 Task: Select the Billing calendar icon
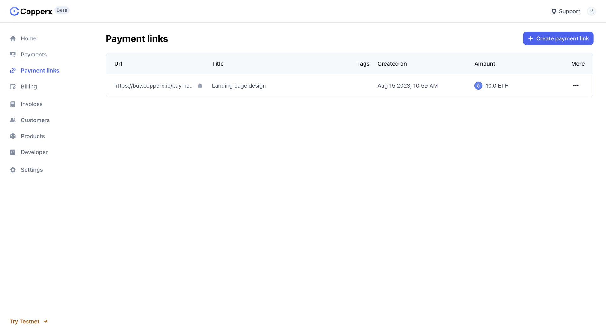(13, 86)
